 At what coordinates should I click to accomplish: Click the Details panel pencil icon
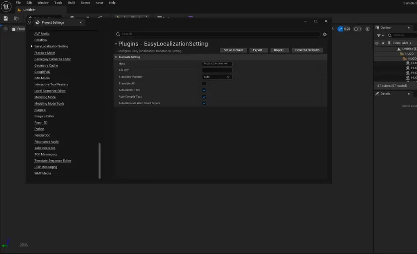tap(377, 94)
